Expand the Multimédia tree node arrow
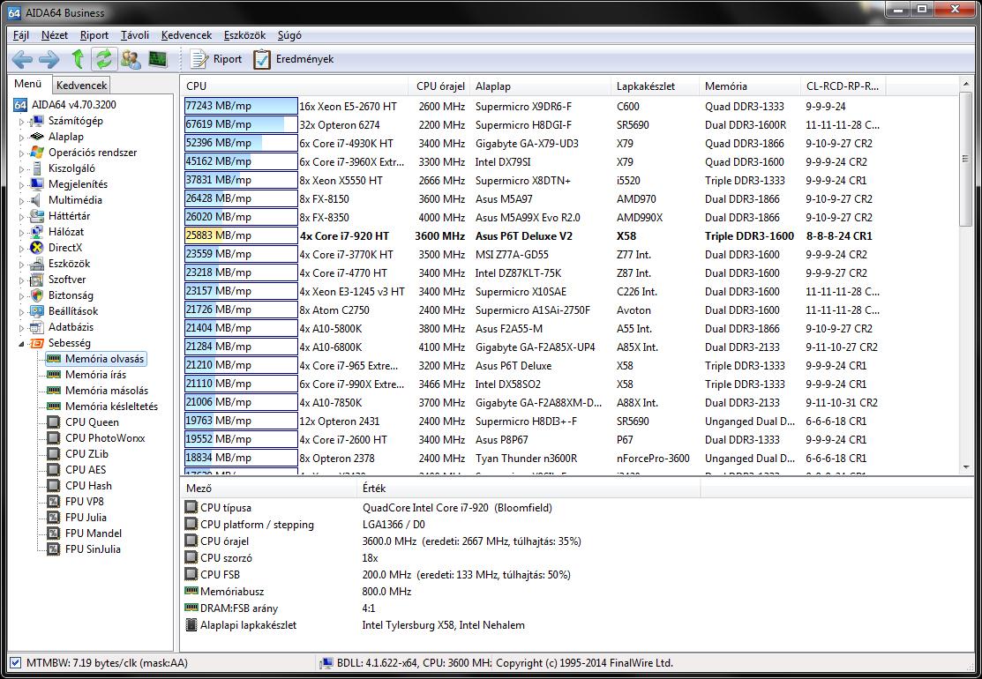This screenshot has height=679, width=982. click(x=22, y=200)
